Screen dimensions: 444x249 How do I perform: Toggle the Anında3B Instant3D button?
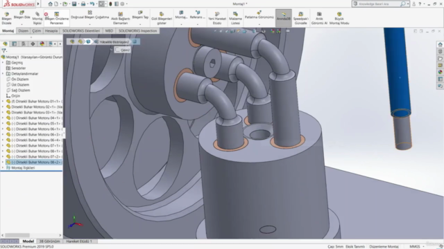click(x=284, y=17)
